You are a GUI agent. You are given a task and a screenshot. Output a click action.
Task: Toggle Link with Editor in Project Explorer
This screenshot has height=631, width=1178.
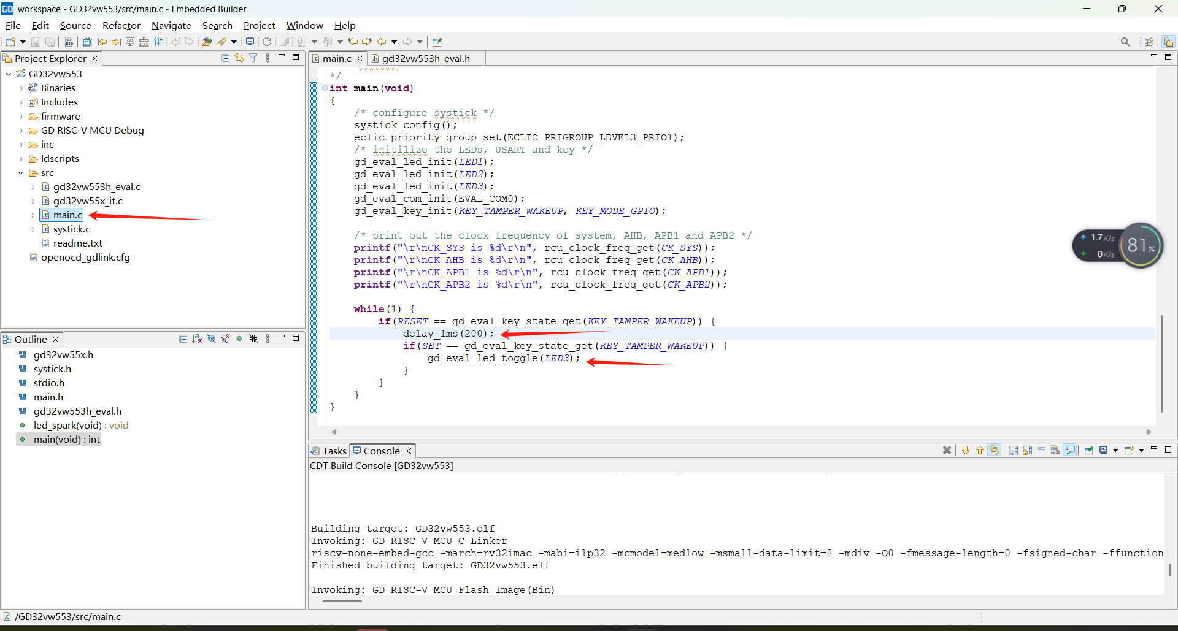(239, 58)
